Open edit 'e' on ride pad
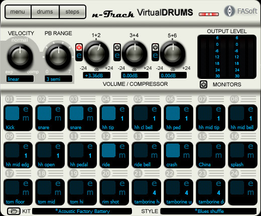 coord(122,147)
